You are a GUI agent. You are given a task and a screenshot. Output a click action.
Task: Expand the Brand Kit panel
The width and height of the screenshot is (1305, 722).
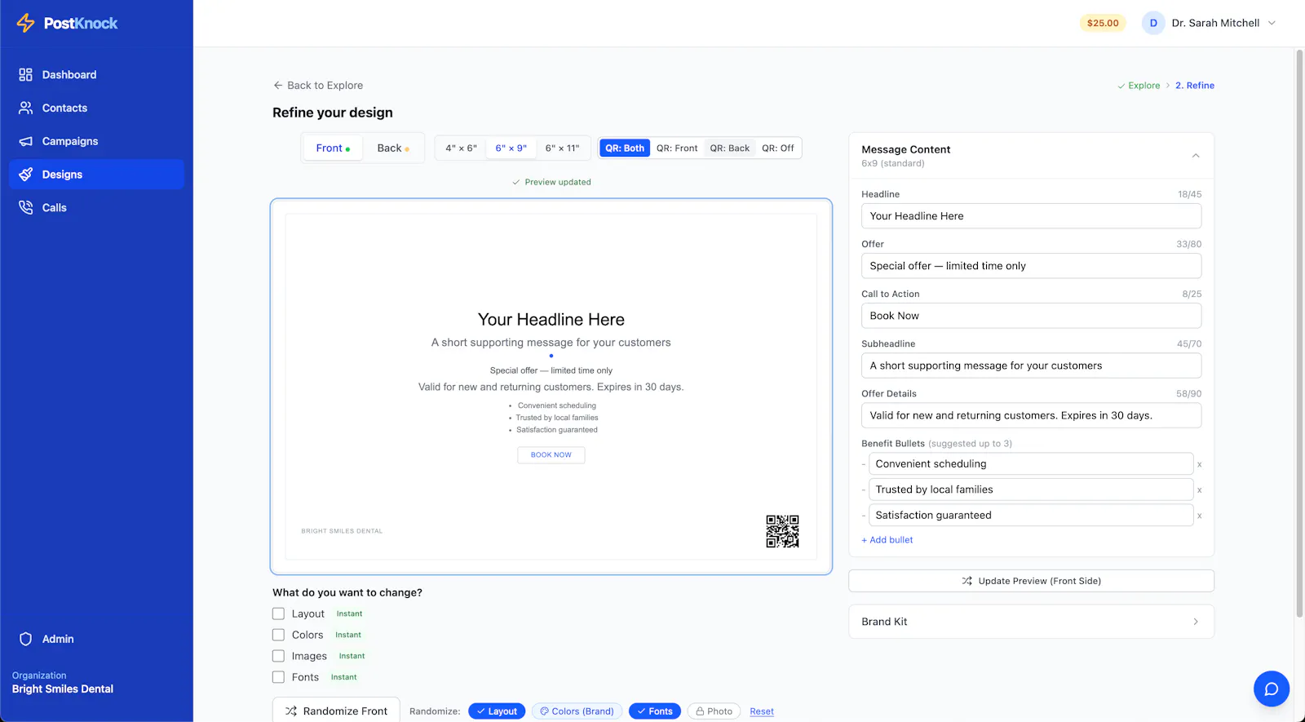(1031, 622)
